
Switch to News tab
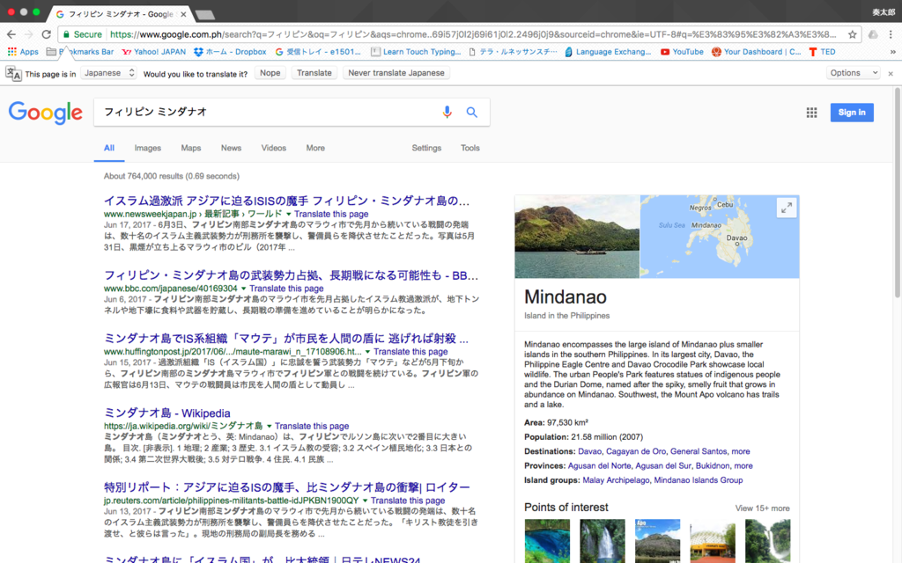(232, 148)
